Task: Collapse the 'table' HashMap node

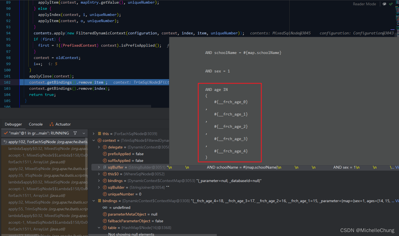Action: (99, 228)
